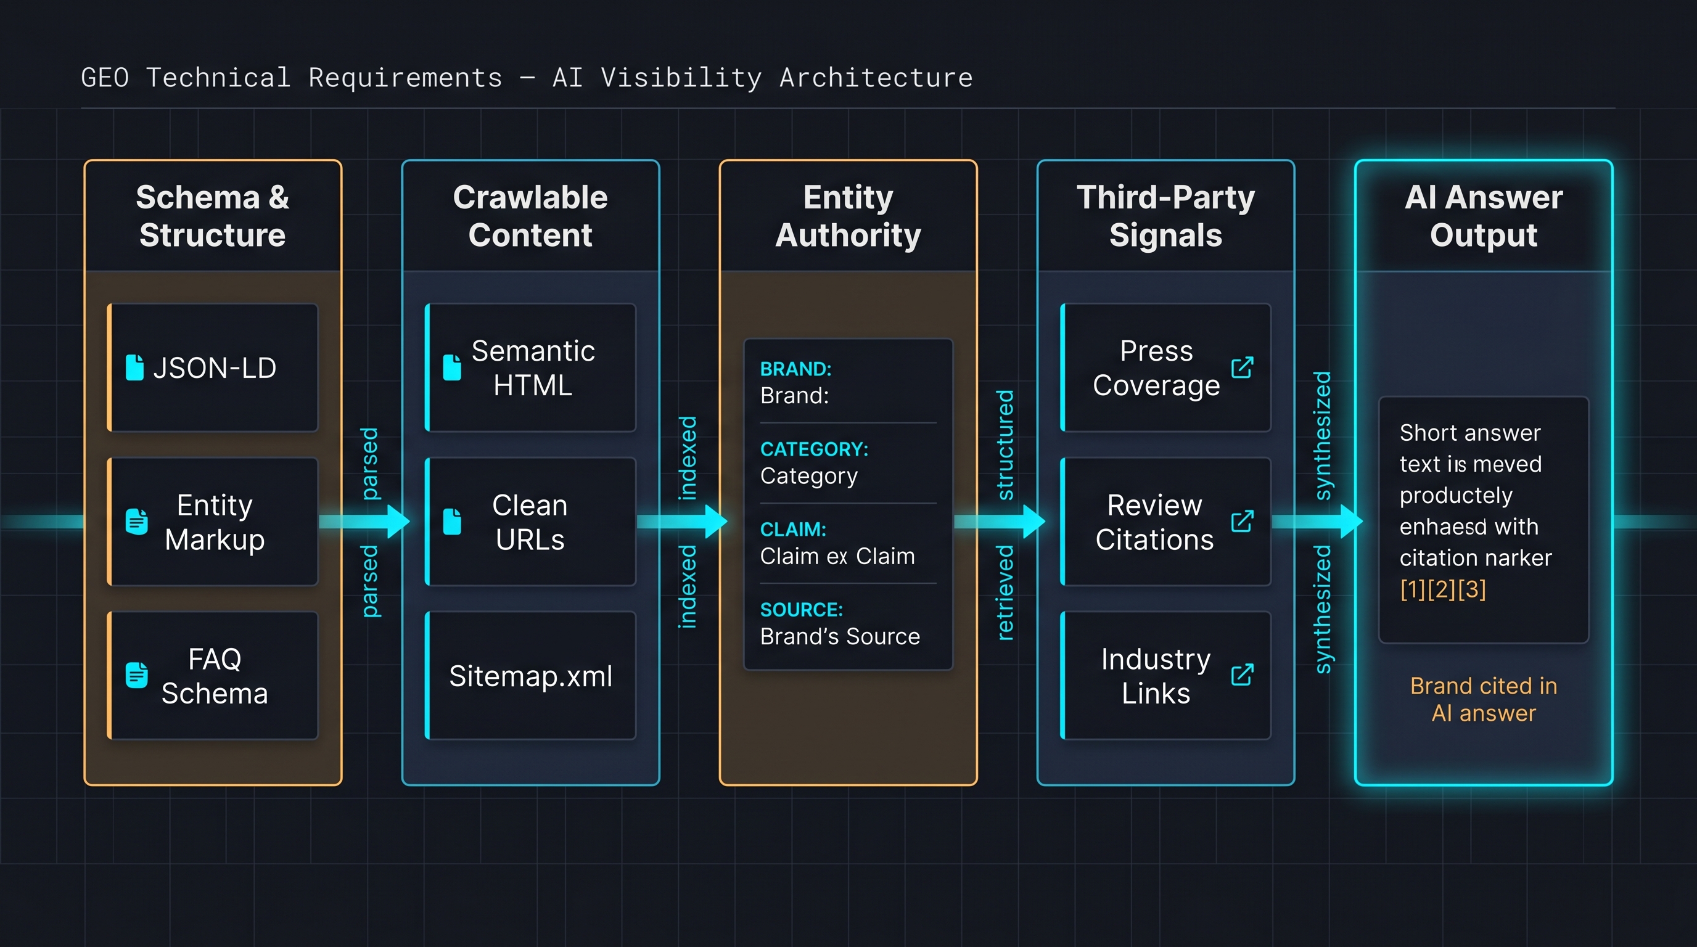Click the arrow pointing into AI Answer Output
The width and height of the screenshot is (1697, 947).
(x=1318, y=522)
